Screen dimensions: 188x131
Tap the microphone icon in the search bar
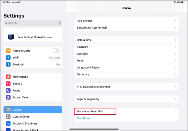[59, 23]
